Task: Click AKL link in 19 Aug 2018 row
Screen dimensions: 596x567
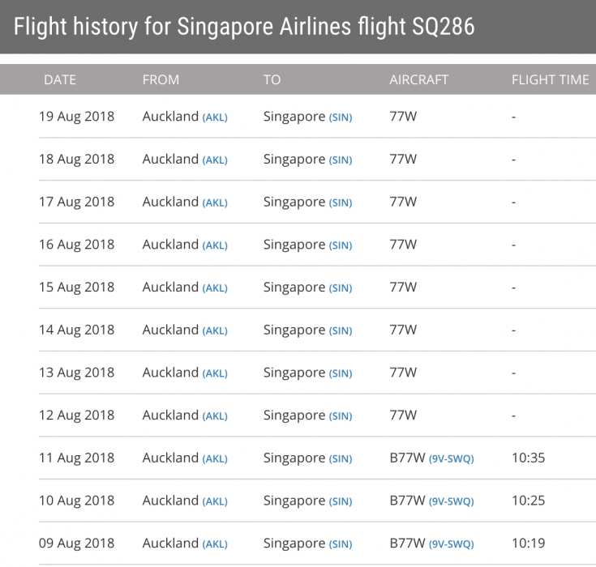Action: coord(215,117)
